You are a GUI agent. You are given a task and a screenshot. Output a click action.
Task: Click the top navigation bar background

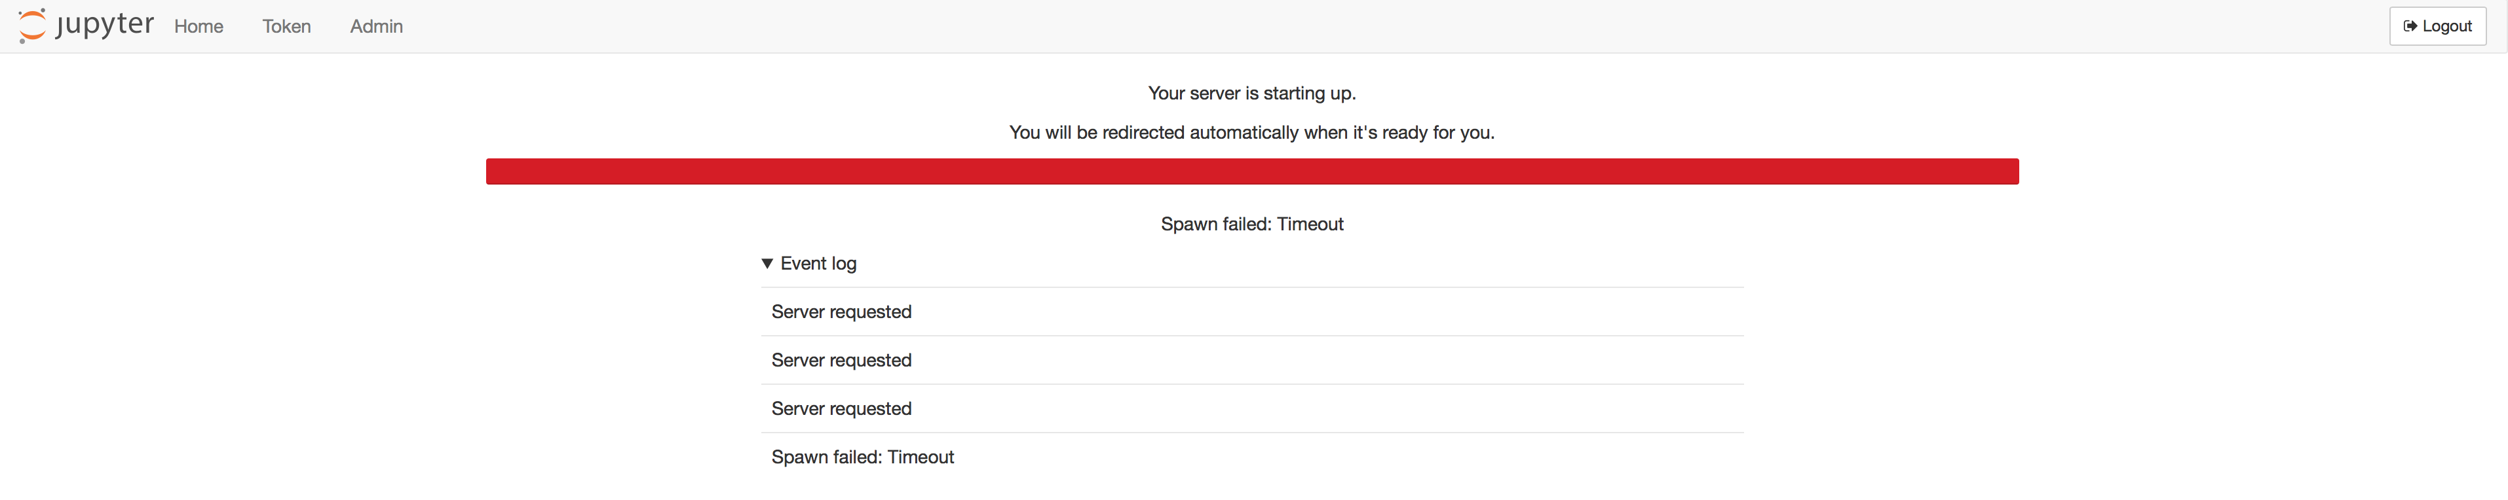pyautogui.click(x=1363, y=26)
